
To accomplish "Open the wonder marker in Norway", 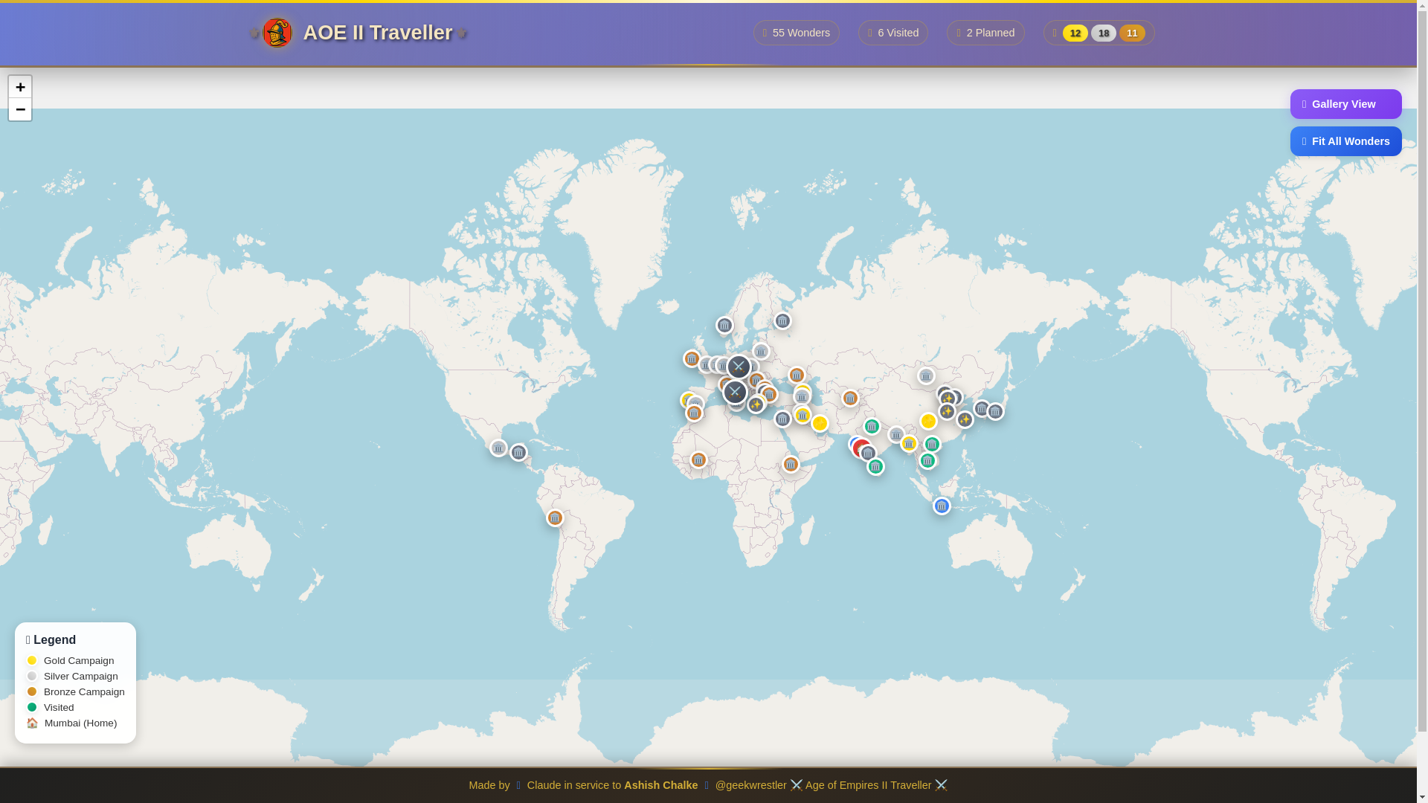I will pyautogui.click(x=724, y=325).
